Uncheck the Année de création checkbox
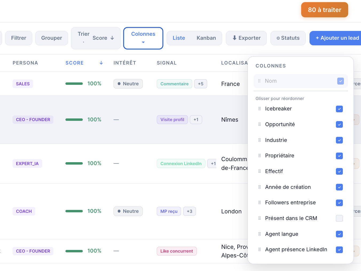361x271 pixels. 339,187
